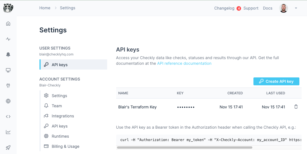
Task: Expand the user account dropdown arrow
Action: pyautogui.click(x=296, y=8)
